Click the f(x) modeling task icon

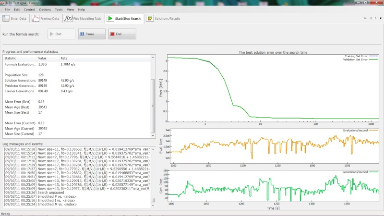[x=68, y=18]
